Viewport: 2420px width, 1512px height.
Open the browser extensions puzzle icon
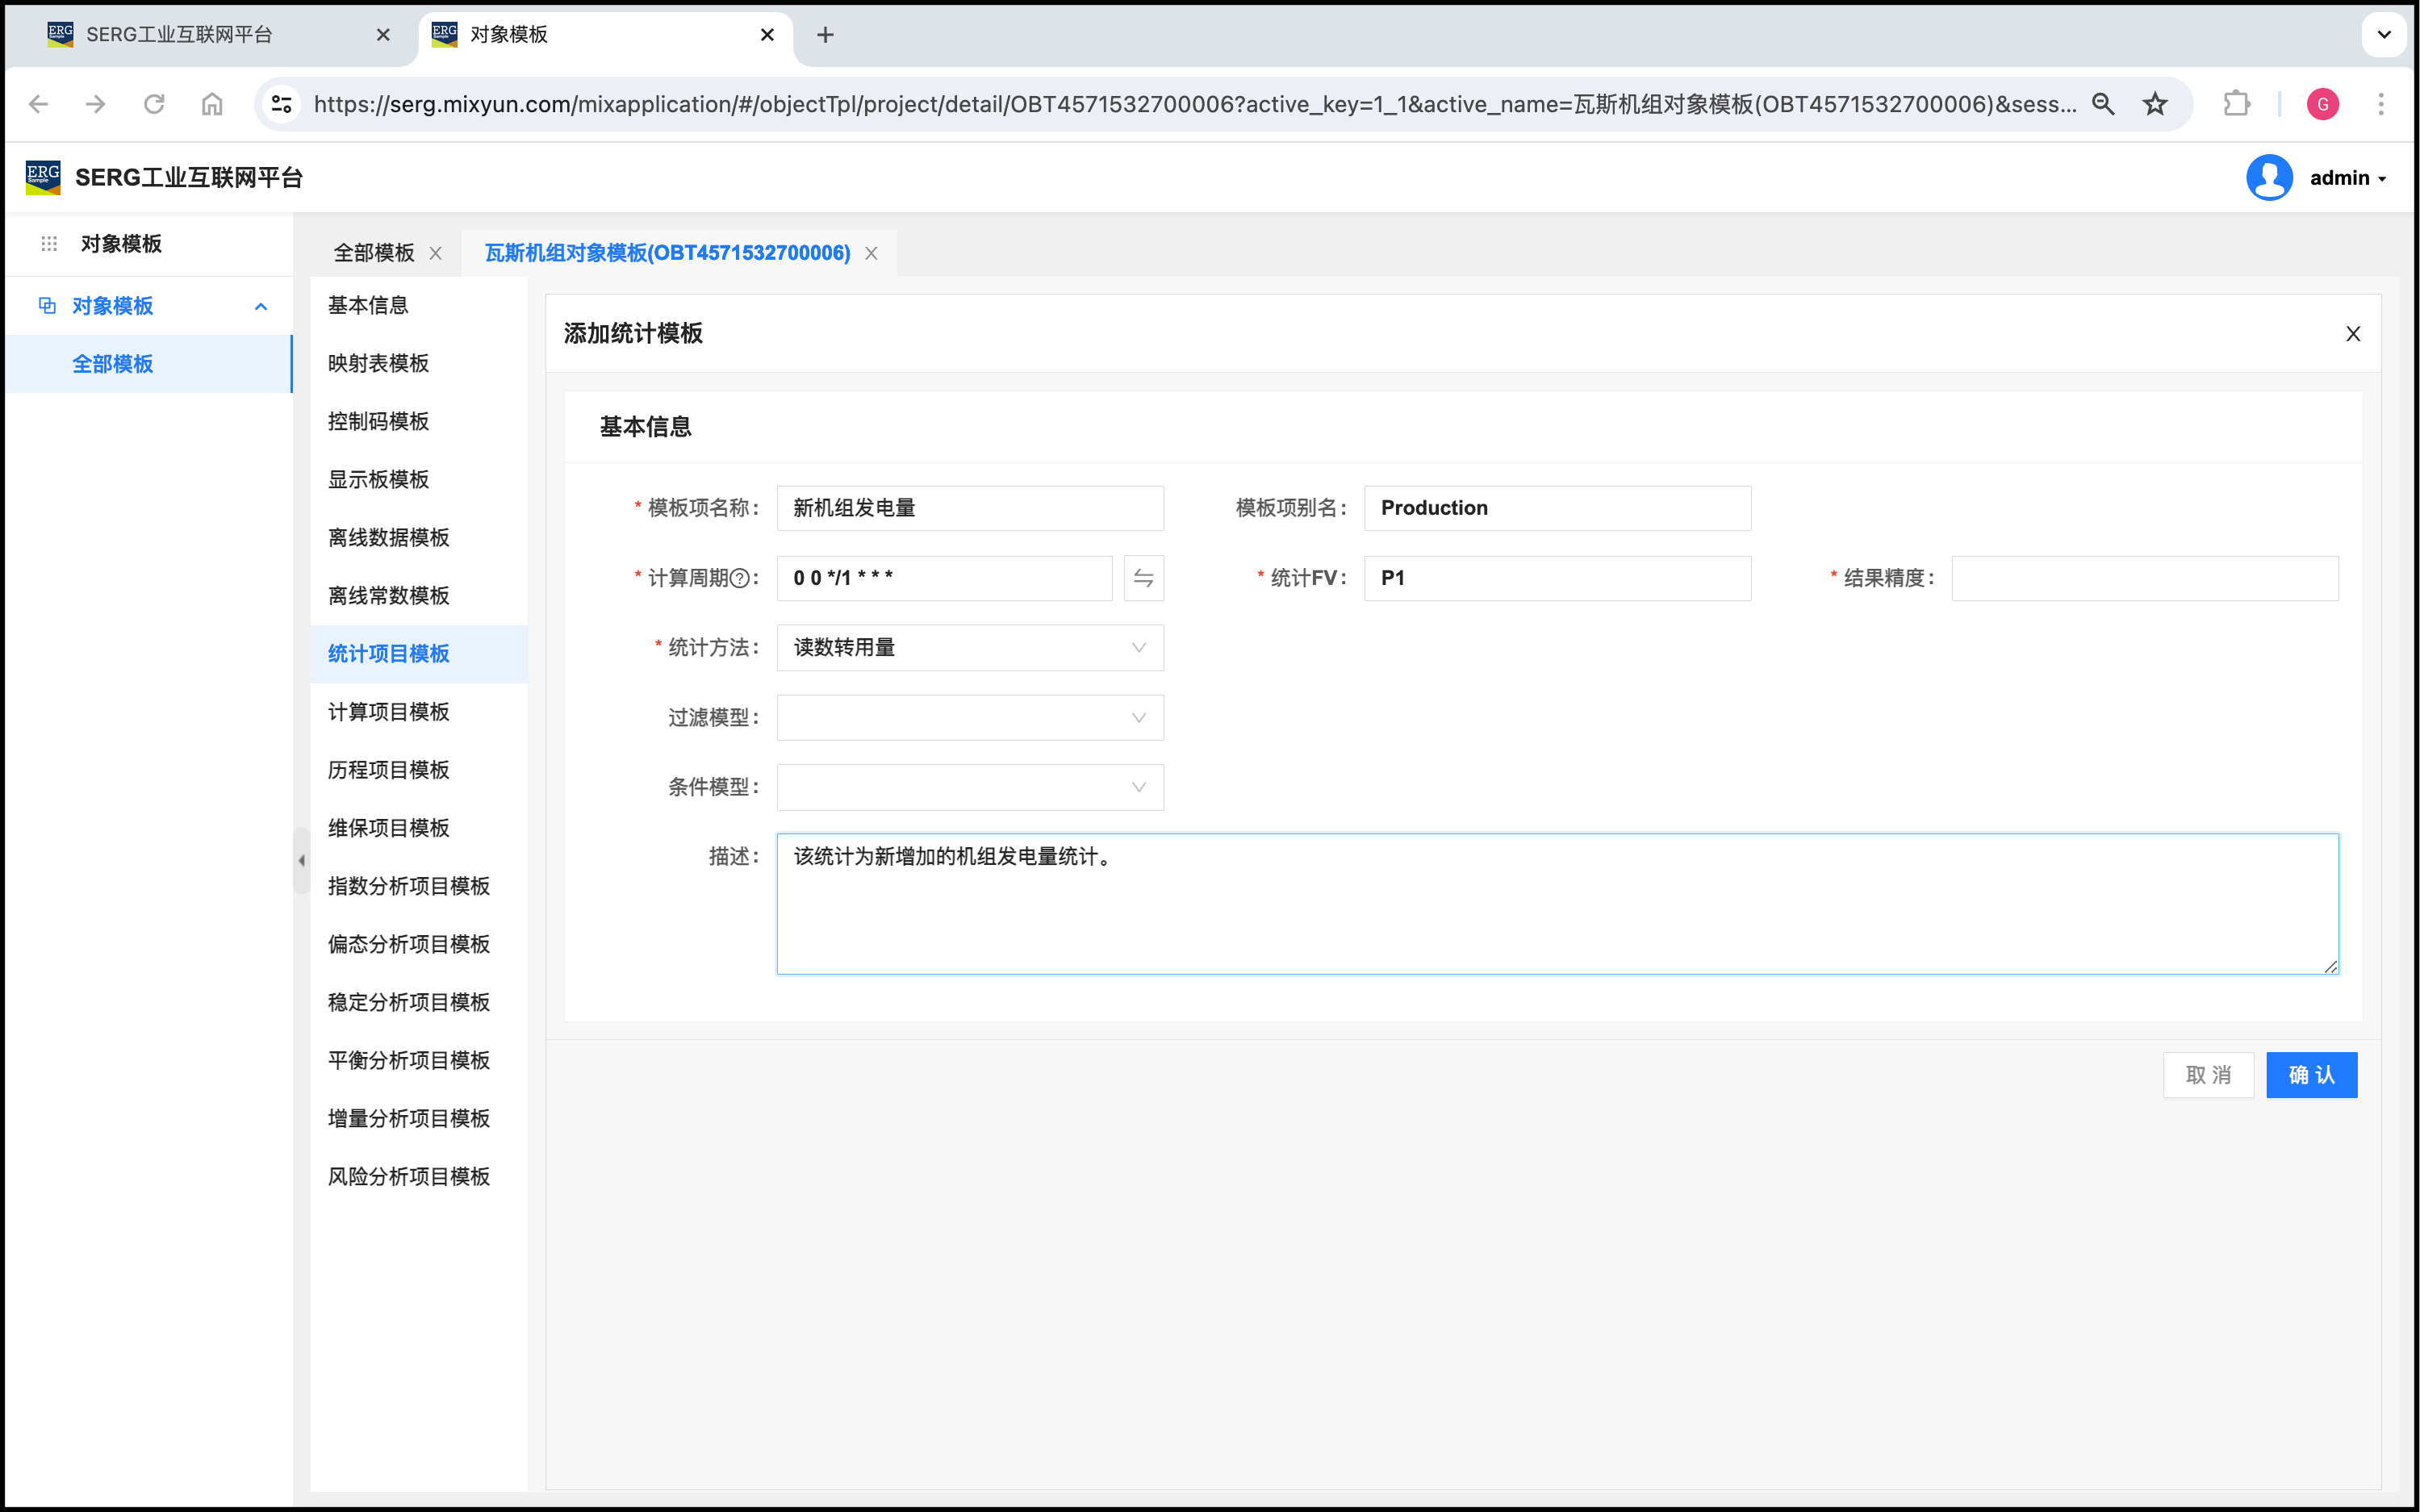coord(2236,104)
